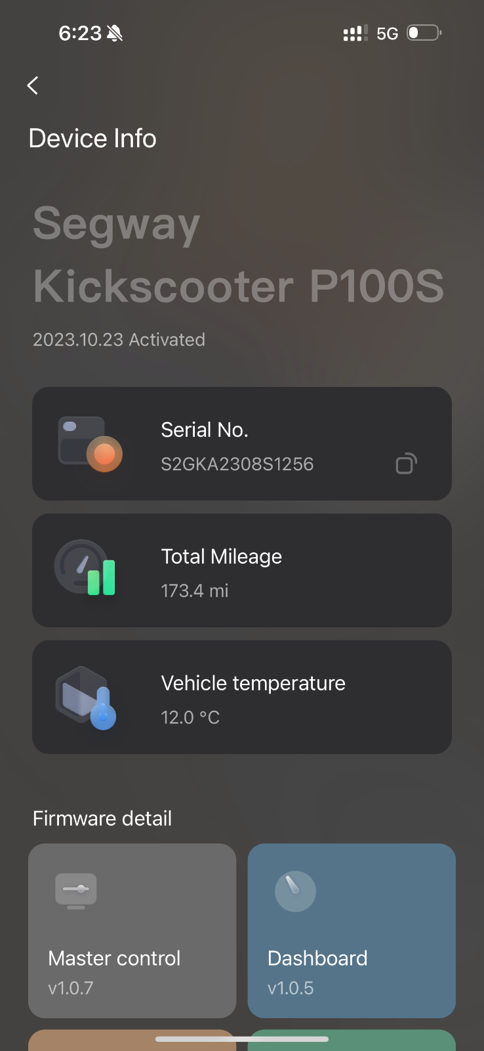The width and height of the screenshot is (484, 1051).
Task: Tap the Segway Kickscooter P100S title
Action: [x=238, y=254]
